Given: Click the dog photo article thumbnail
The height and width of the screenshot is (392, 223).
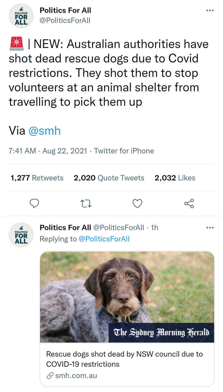Looking at the screenshot, I should pos(127,297).
